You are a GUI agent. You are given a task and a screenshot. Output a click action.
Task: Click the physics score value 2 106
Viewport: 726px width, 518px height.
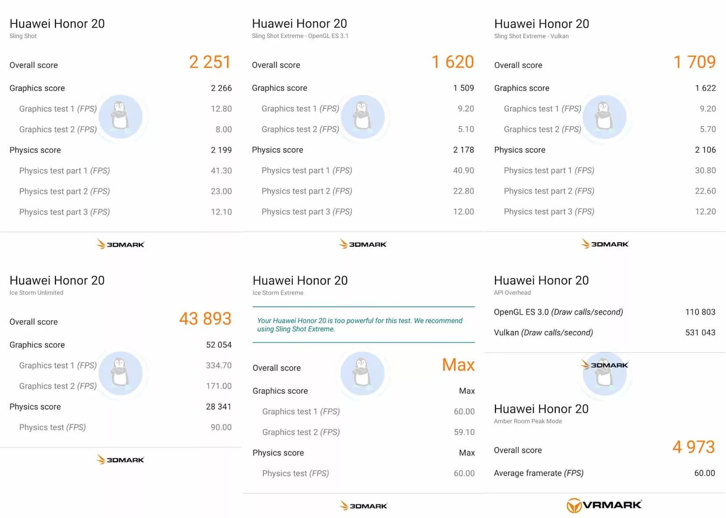tap(705, 150)
